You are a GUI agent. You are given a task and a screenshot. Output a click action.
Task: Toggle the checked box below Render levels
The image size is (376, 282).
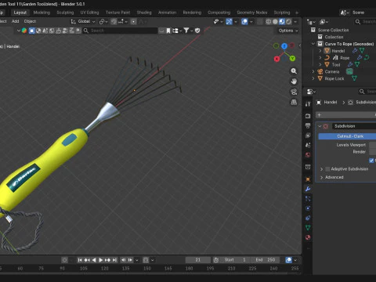point(371,161)
